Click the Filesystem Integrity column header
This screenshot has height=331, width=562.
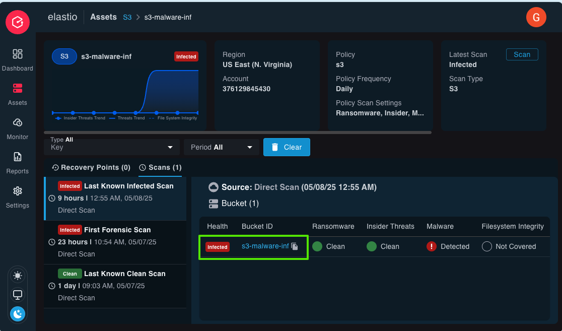[x=513, y=226]
